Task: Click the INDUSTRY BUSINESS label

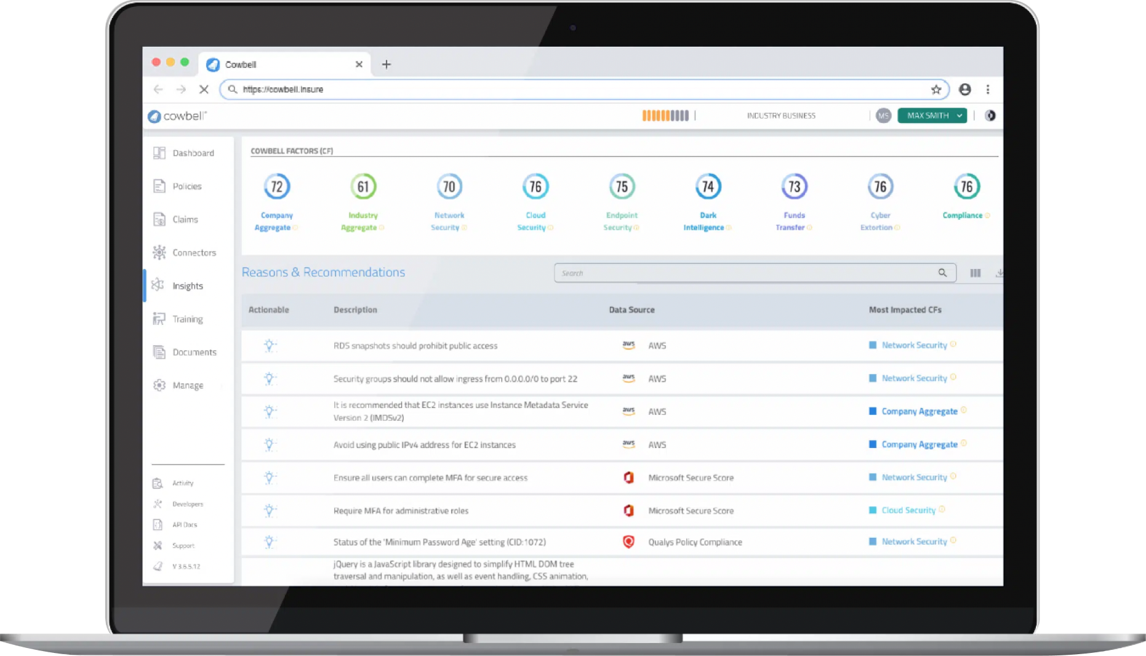Action: click(781, 116)
